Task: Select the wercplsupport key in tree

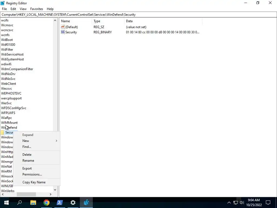Action: coord(11,98)
